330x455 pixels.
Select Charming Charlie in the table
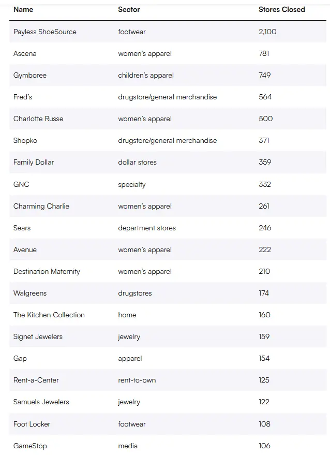[x=41, y=206]
